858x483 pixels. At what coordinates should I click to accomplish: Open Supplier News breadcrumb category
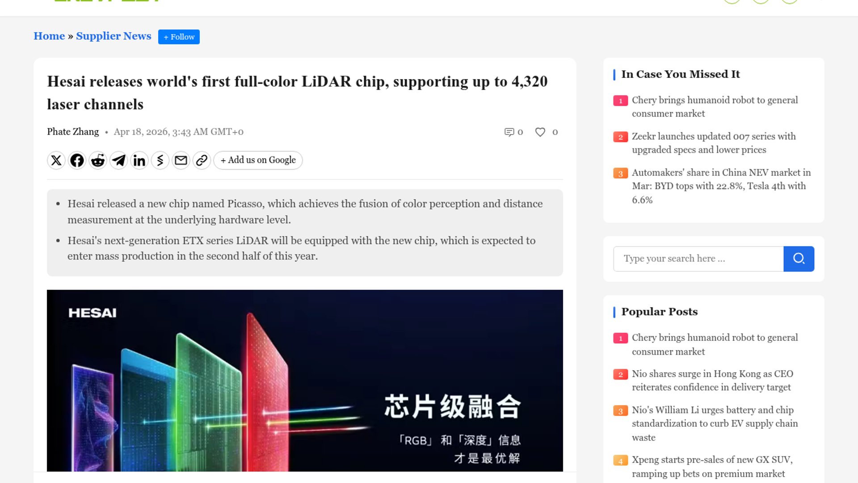[x=114, y=36]
